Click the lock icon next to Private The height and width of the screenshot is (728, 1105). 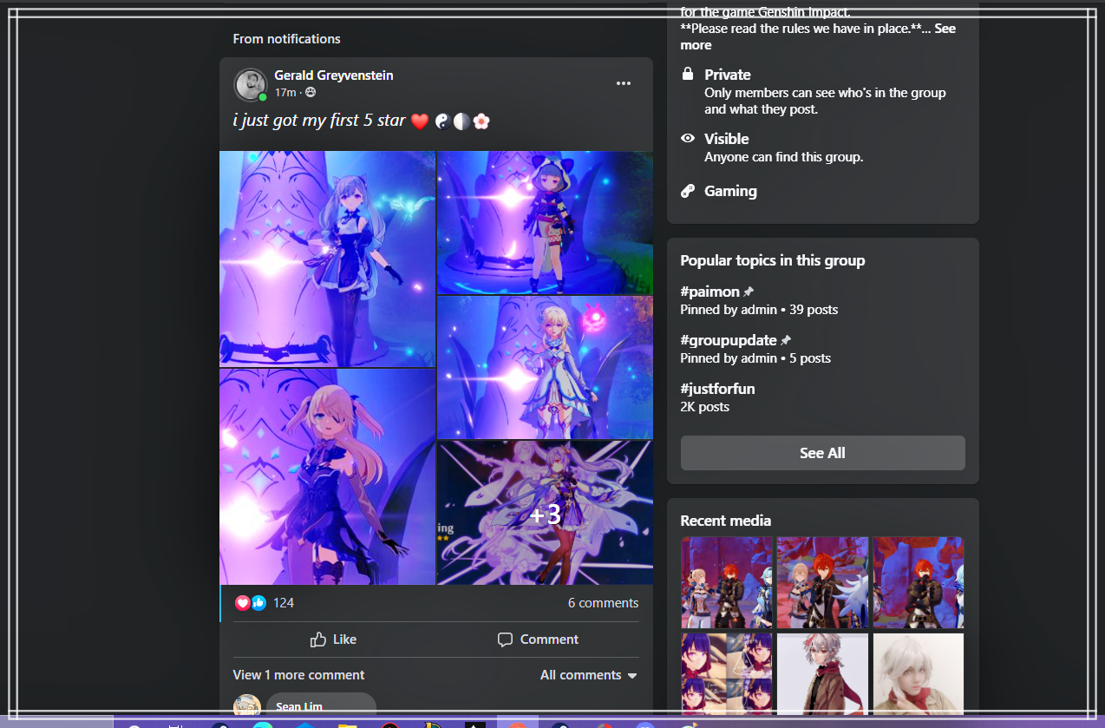pos(688,75)
